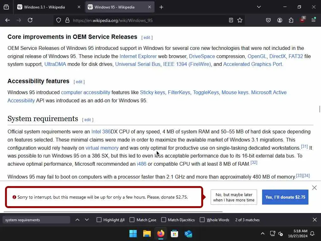Save page to Pocket
321x241 pixels.
268,20
